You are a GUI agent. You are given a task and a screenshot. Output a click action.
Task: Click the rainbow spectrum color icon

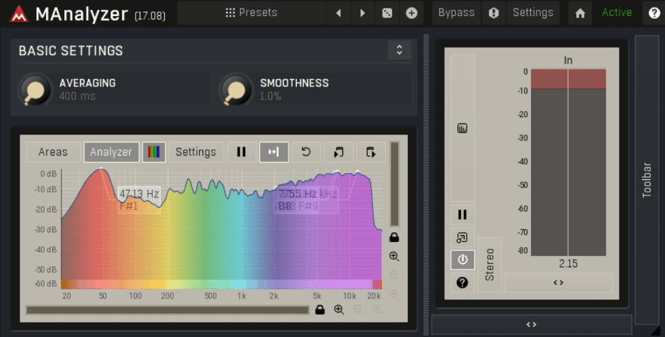click(x=154, y=152)
